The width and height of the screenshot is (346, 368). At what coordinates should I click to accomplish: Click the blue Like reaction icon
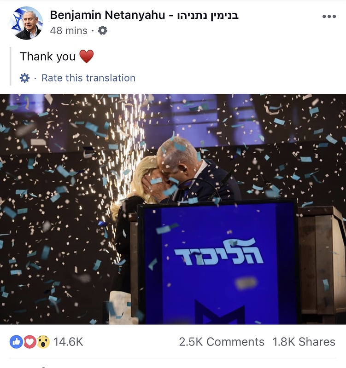(16, 342)
